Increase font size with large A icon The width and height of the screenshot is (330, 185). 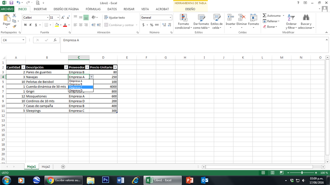click(63, 18)
